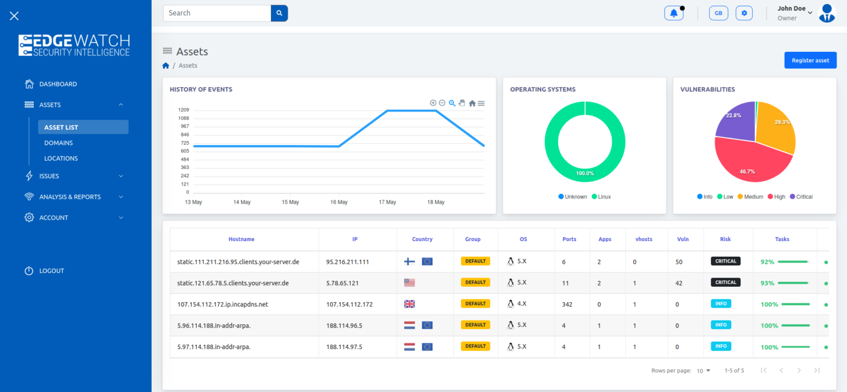Select the box zoom tool on the chart
This screenshot has height=392, width=847.
(x=452, y=103)
